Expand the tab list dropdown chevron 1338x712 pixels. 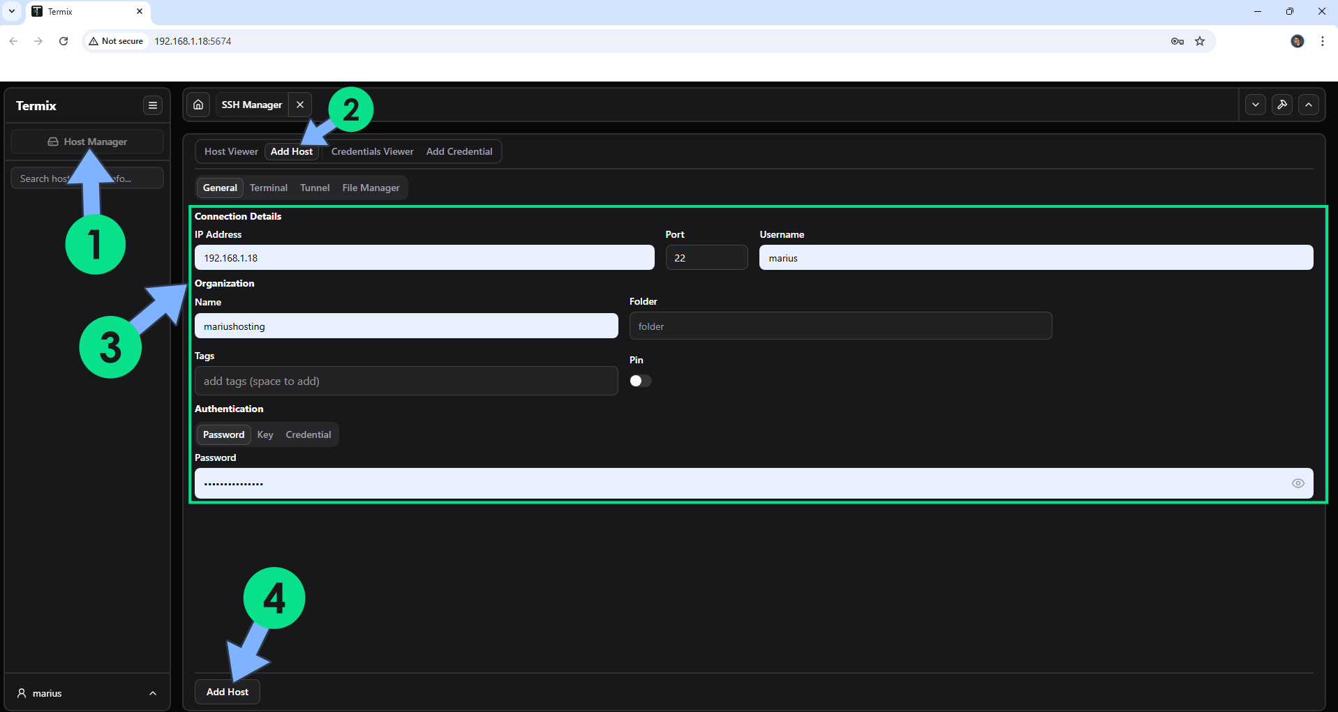coord(1256,105)
